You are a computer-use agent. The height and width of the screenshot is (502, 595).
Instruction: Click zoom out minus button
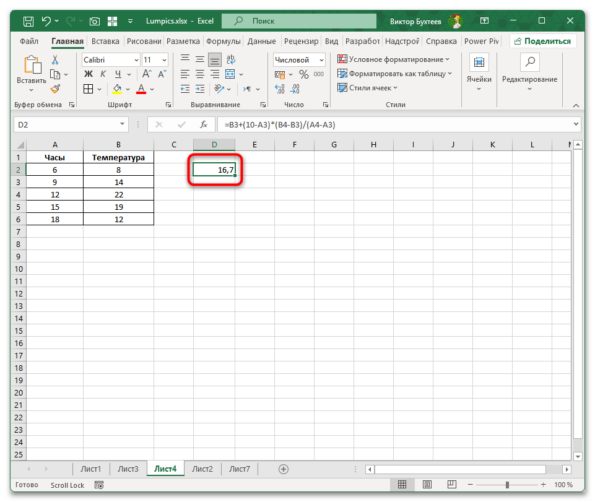click(471, 485)
